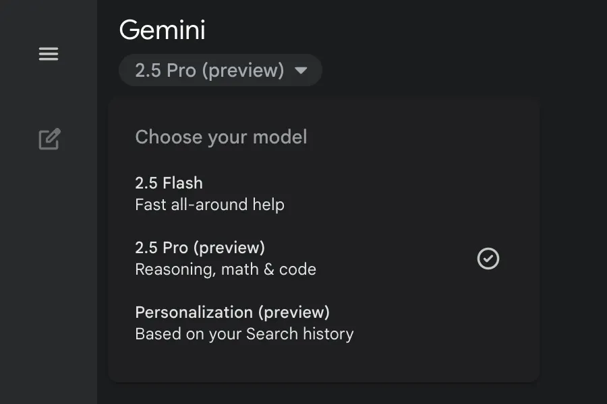The width and height of the screenshot is (607, 404).
Task: Tap the circled check indicating the active model
Action: 488,259
